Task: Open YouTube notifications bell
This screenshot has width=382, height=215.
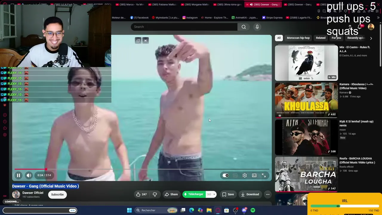Action: coord(360,27)
